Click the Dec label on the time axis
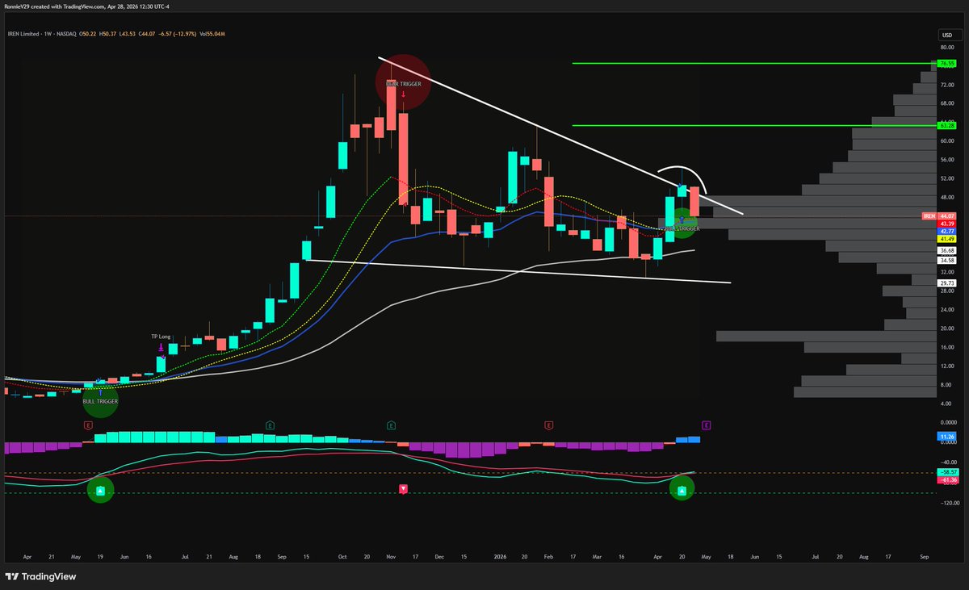Image resolution: width=969 pixels, height=590 pixels. 440,556
